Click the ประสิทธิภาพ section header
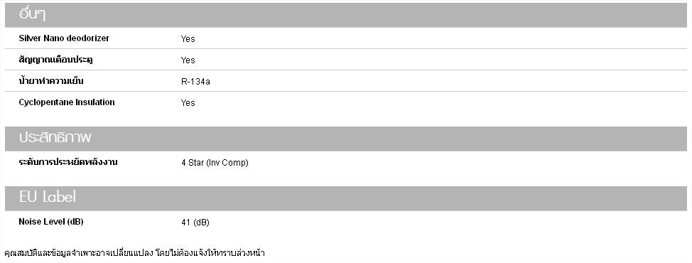The width and height of the screenshot is (692, 263). pyautogui.click(x=55, y=138)
